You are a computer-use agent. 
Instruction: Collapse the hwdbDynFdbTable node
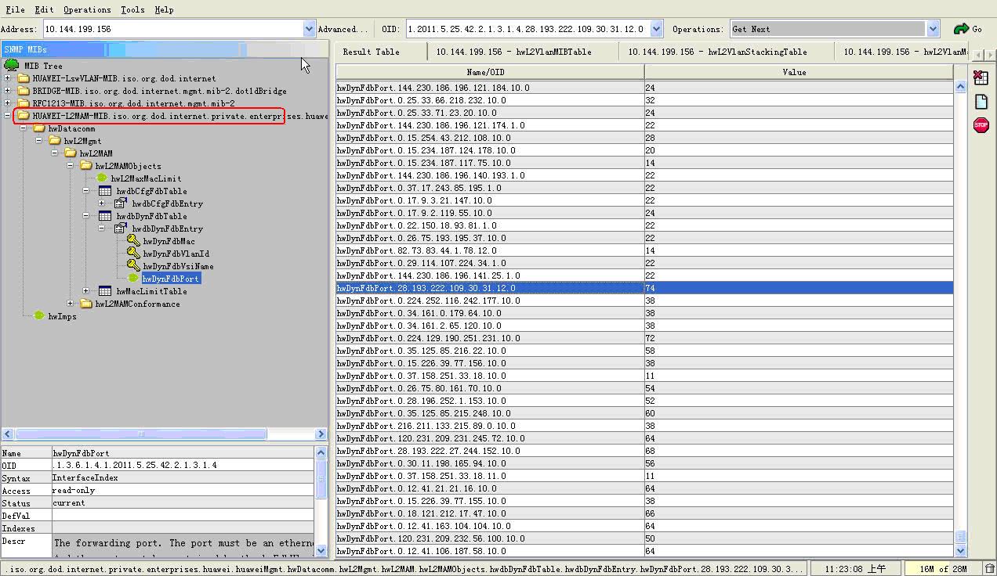pyautogui.click(x=86, y=216)
